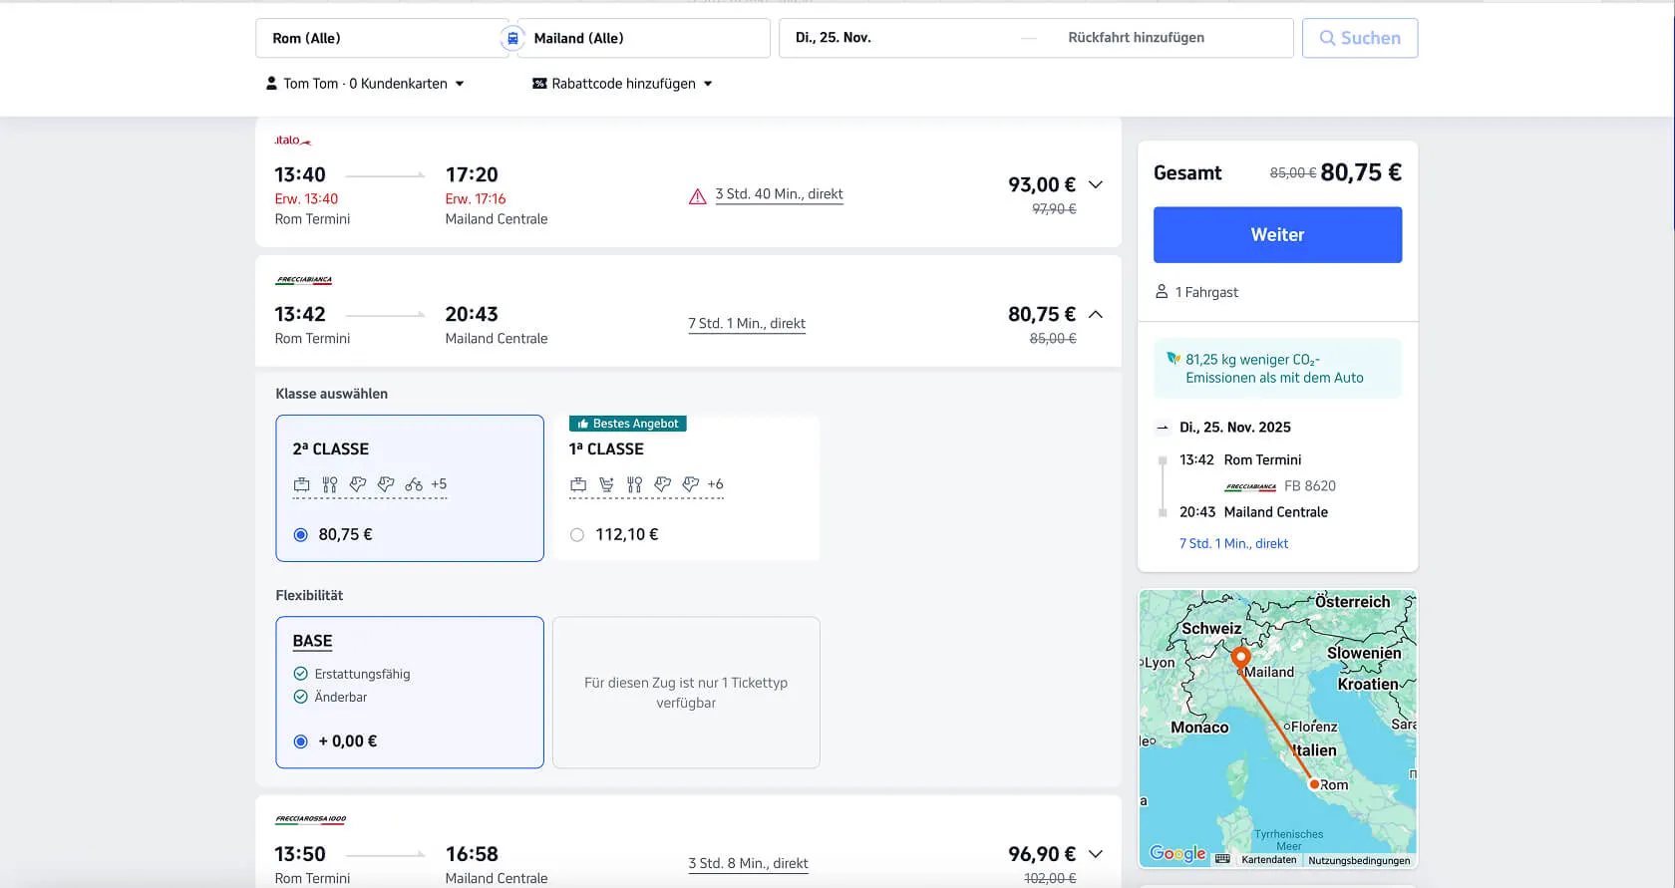
Task: Open the 7 Std. 1 Min., direkt link in trip row
Action: (747, 324)
